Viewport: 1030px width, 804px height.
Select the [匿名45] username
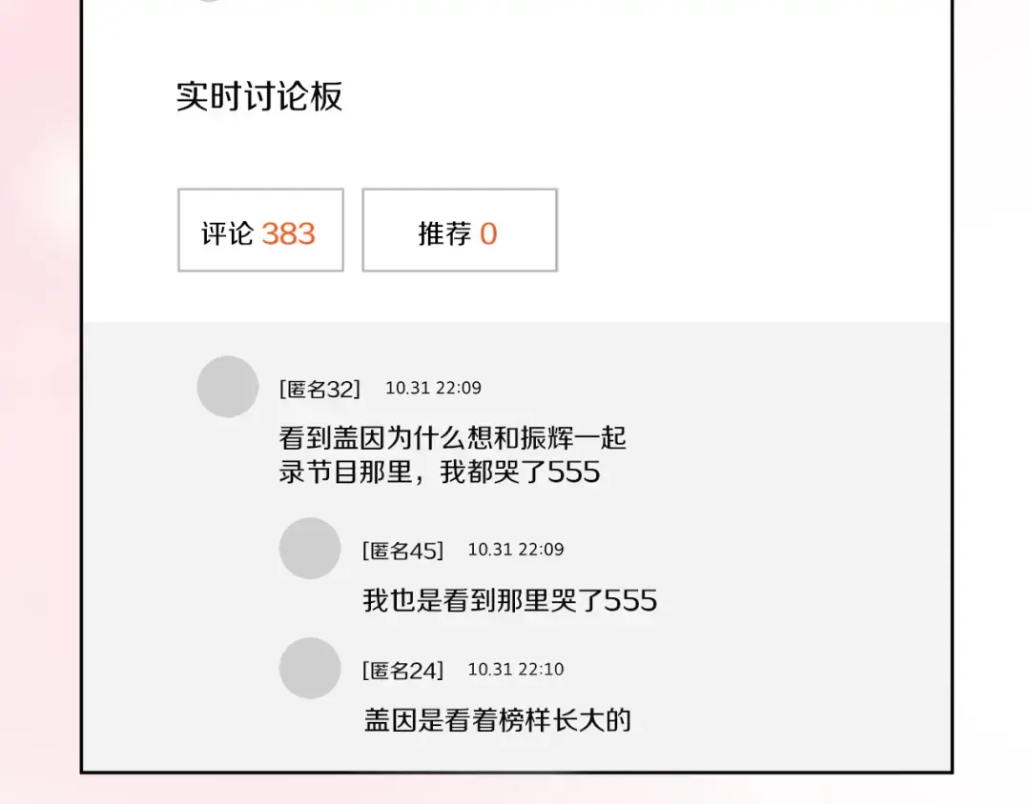coord(402,551)
